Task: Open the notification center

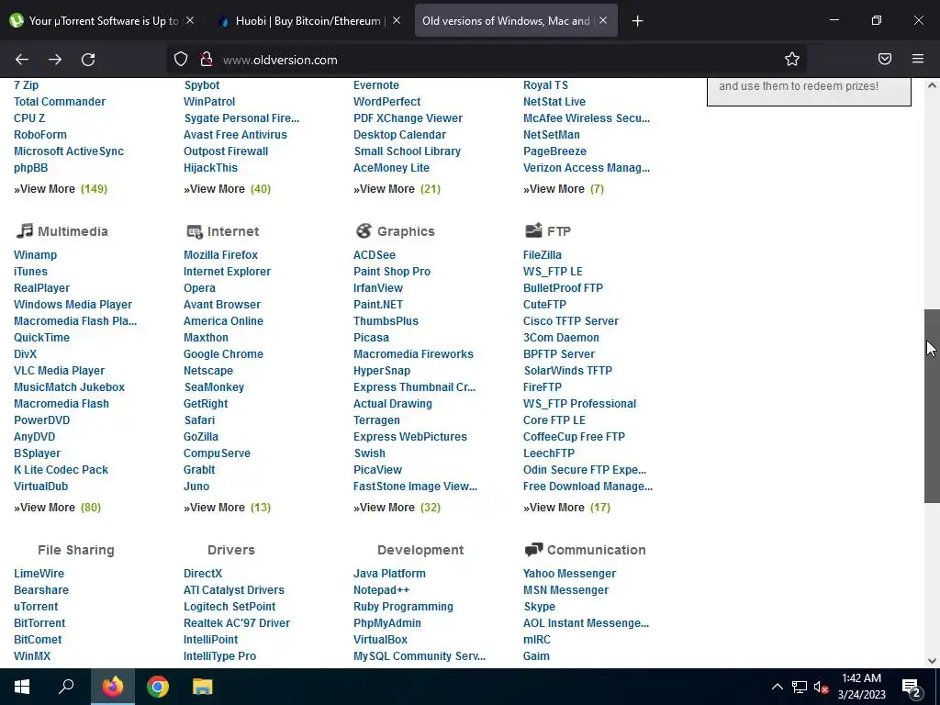Action: [912, 688]
